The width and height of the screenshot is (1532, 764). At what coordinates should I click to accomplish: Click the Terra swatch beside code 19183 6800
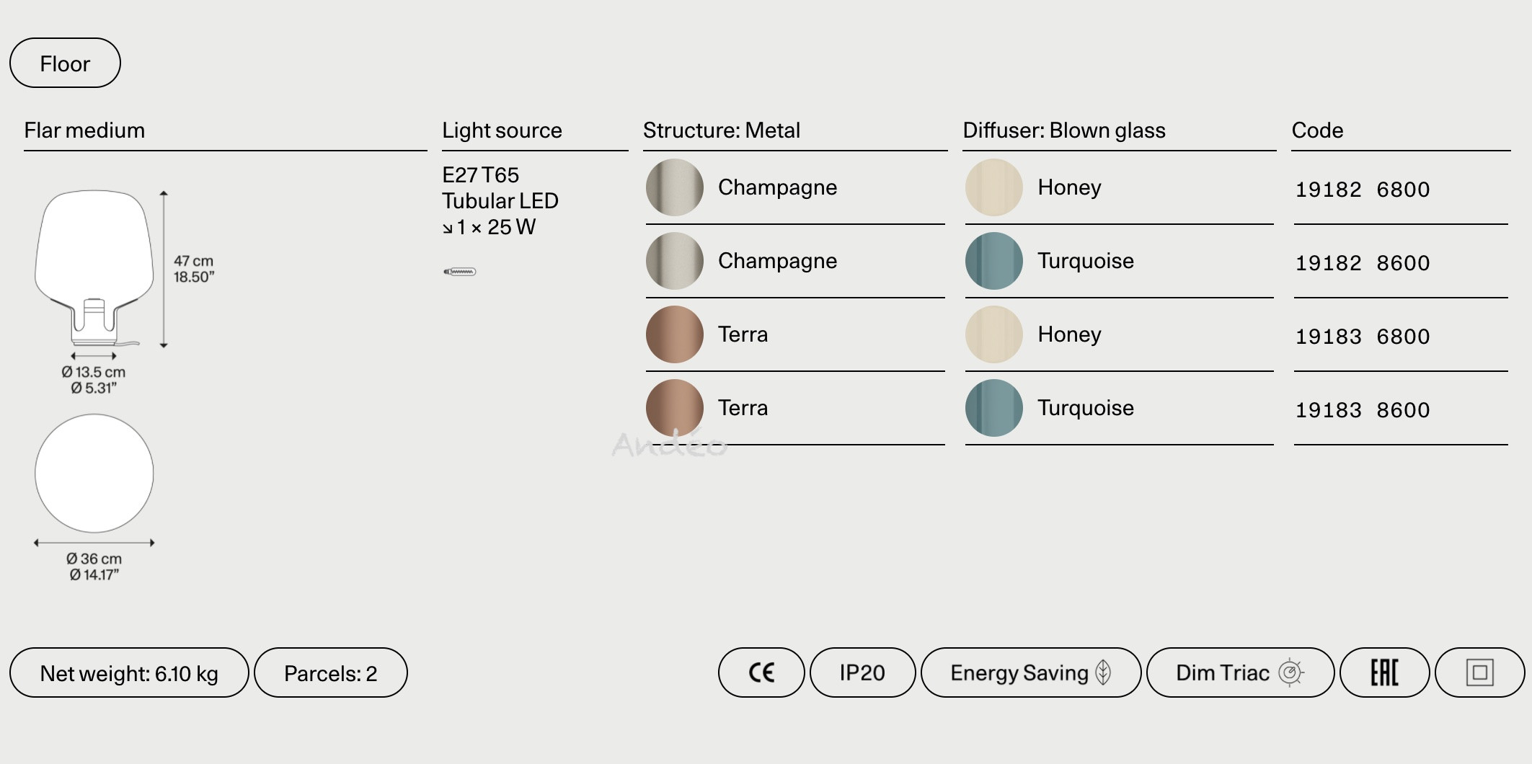pos(675,334)
